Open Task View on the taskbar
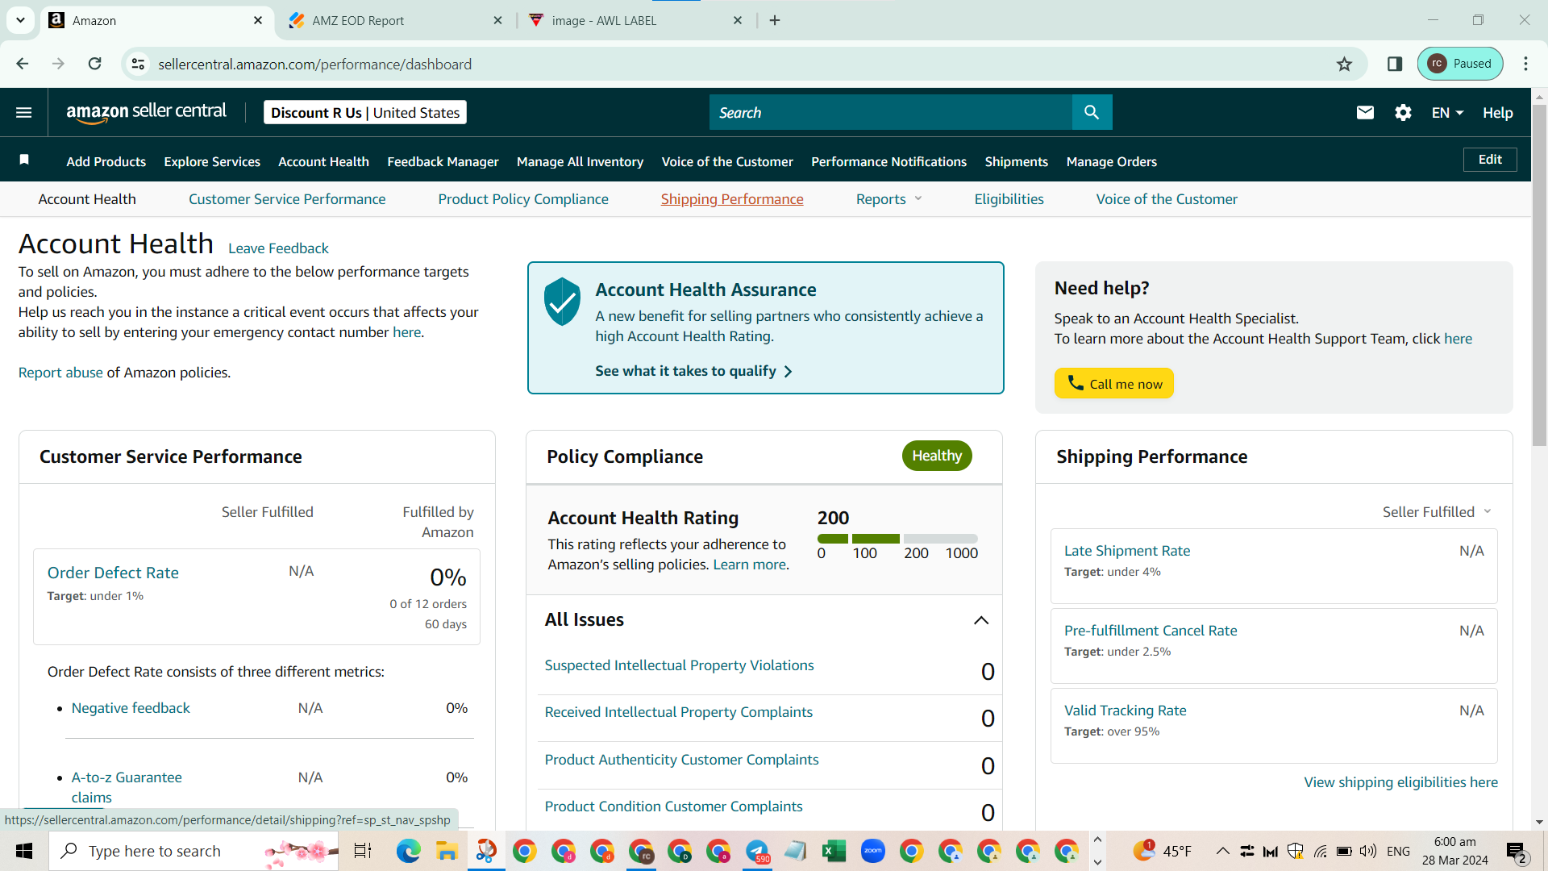 click(363, 851)
